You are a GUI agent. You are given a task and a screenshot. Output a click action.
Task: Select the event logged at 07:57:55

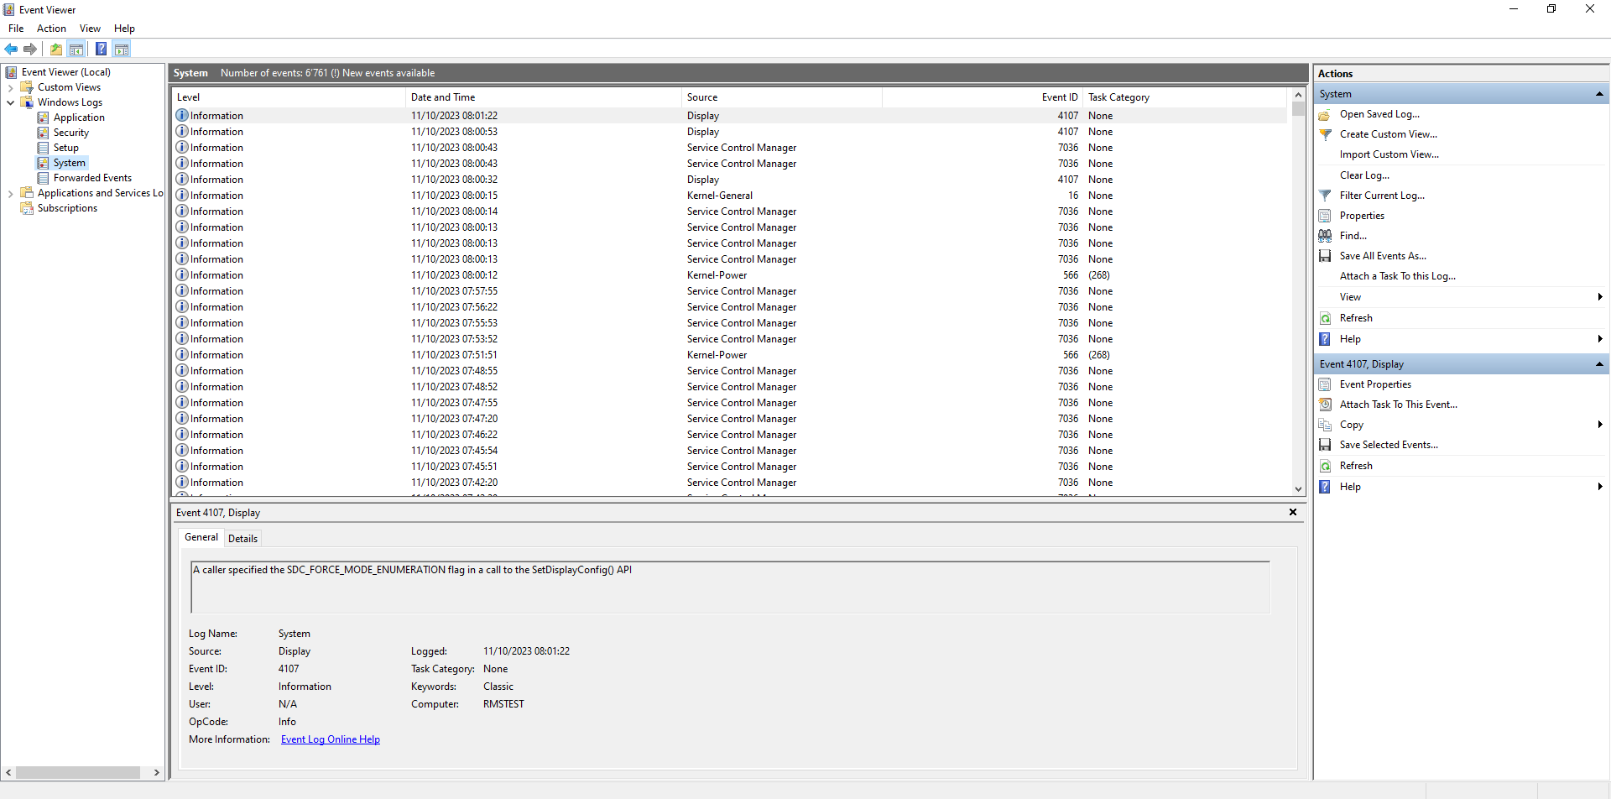tap(730, 291)
